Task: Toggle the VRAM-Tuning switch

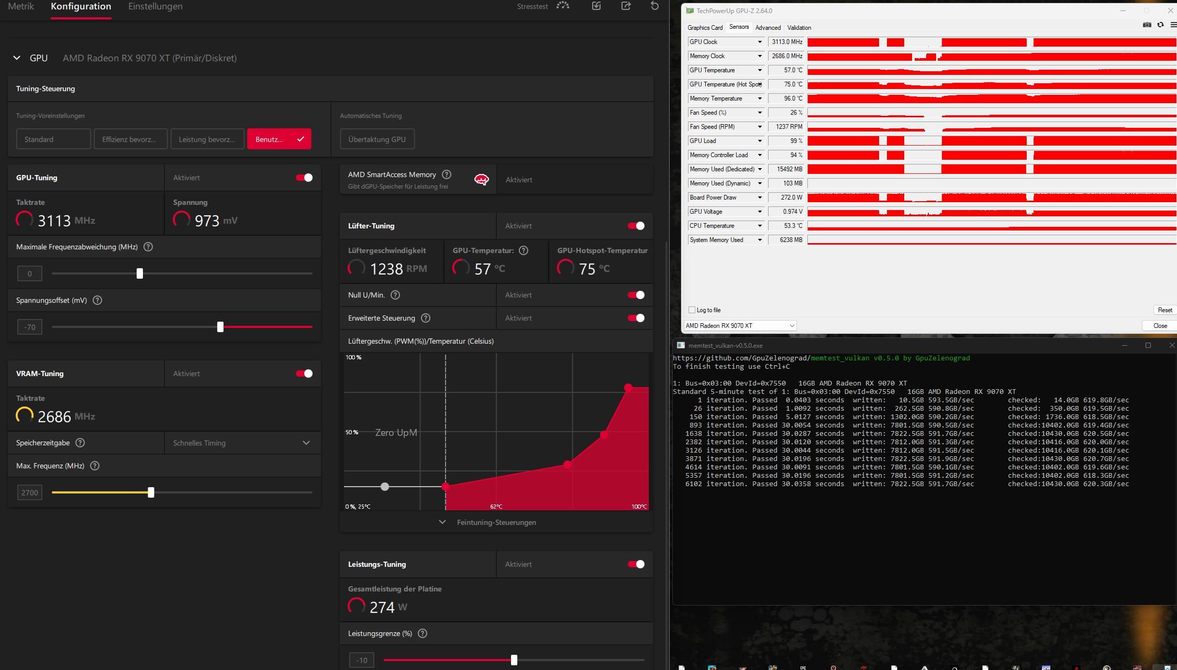Action: [x=304, y=374]
